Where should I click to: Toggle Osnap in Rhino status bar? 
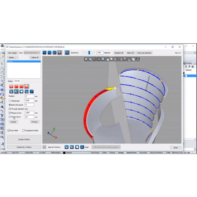pos(121,152)
